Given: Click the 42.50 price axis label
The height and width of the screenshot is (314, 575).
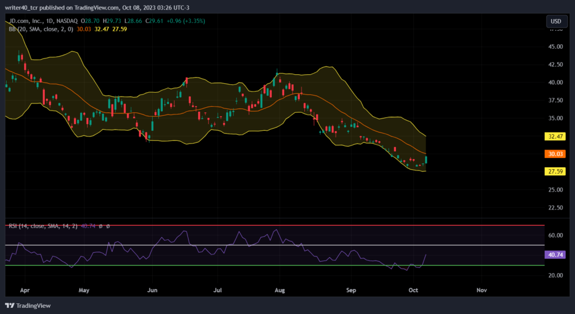Looking at the screenshot, I should coord(555,65).
